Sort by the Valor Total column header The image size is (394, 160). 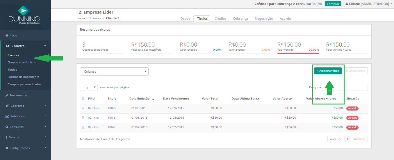pyautogui.click(x=210, y=99)
